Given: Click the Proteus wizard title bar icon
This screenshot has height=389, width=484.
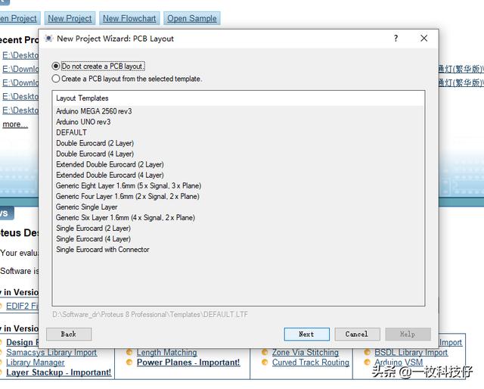Looking at the screenshot, I should 48,39.
